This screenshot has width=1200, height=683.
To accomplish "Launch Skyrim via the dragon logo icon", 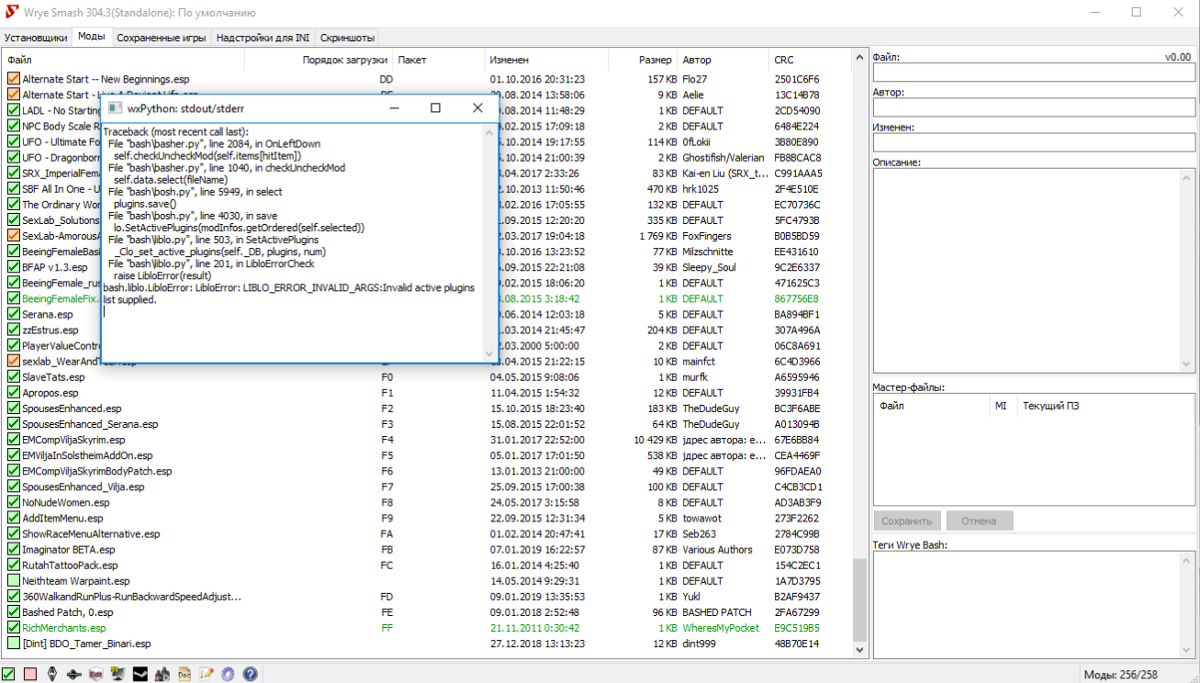I will pos(52,674).
